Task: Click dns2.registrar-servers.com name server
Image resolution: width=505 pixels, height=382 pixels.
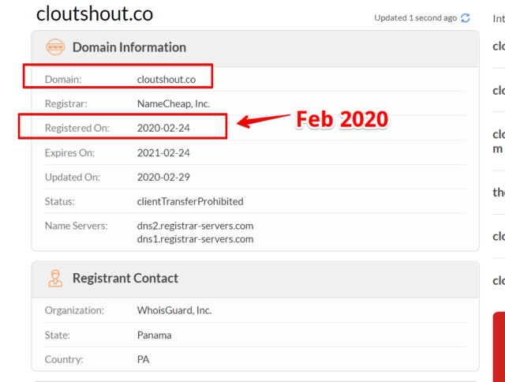Action: click(x=195, y=226)
